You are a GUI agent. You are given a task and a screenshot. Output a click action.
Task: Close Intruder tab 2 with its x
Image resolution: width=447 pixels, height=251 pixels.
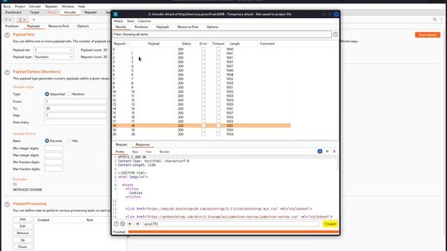click(x=24, y=20)
